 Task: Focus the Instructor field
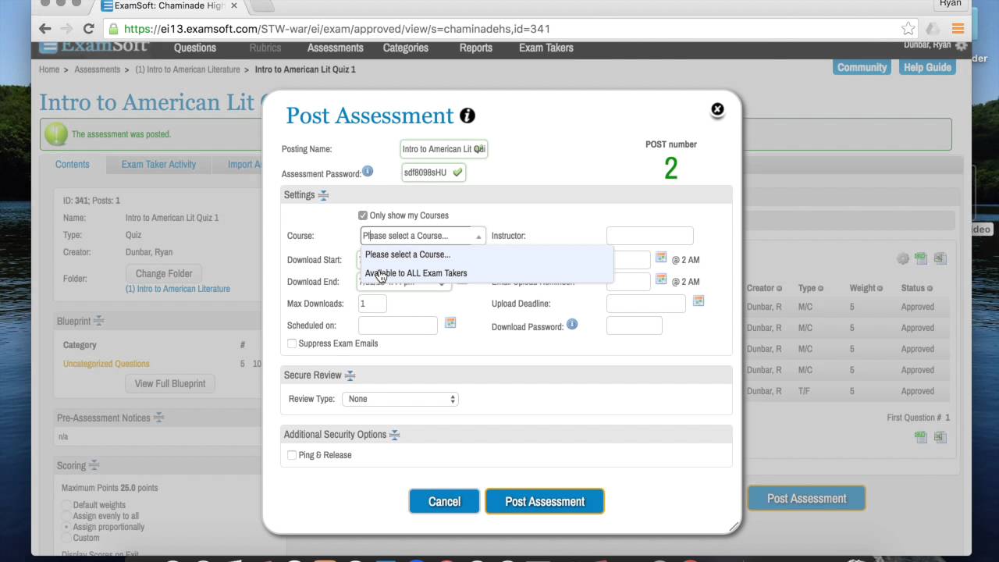(649, 236)
